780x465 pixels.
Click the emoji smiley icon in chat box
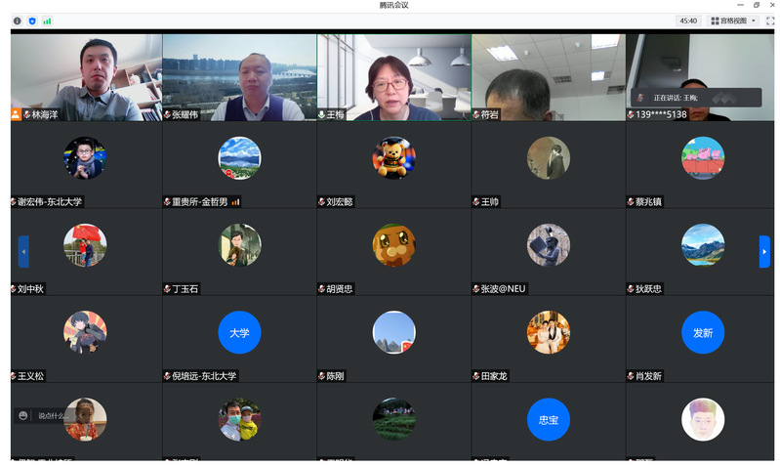coord(22,415)
